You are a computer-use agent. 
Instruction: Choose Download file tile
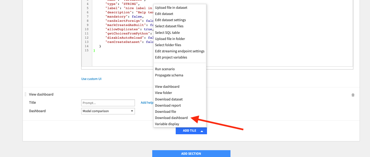click(165, 111)
